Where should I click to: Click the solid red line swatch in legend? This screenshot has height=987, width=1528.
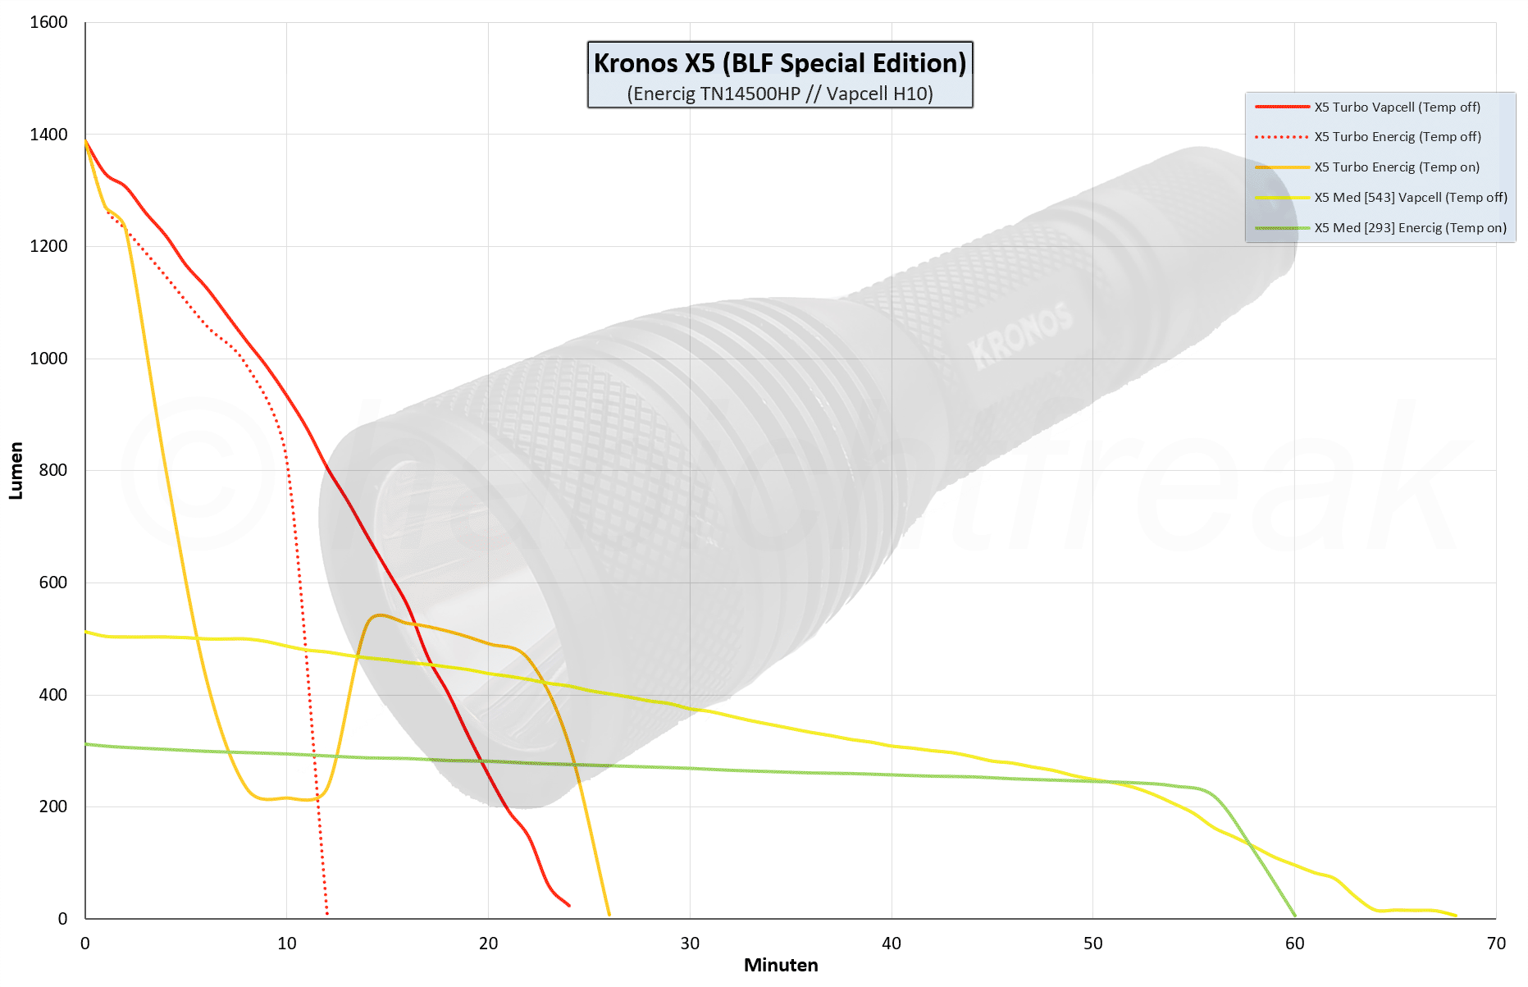1282,107
